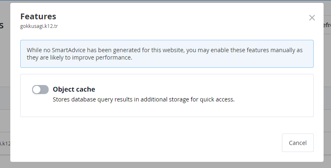Click the Object cache label text
Screen dimensions: 331x168
[x=74, y=89]
